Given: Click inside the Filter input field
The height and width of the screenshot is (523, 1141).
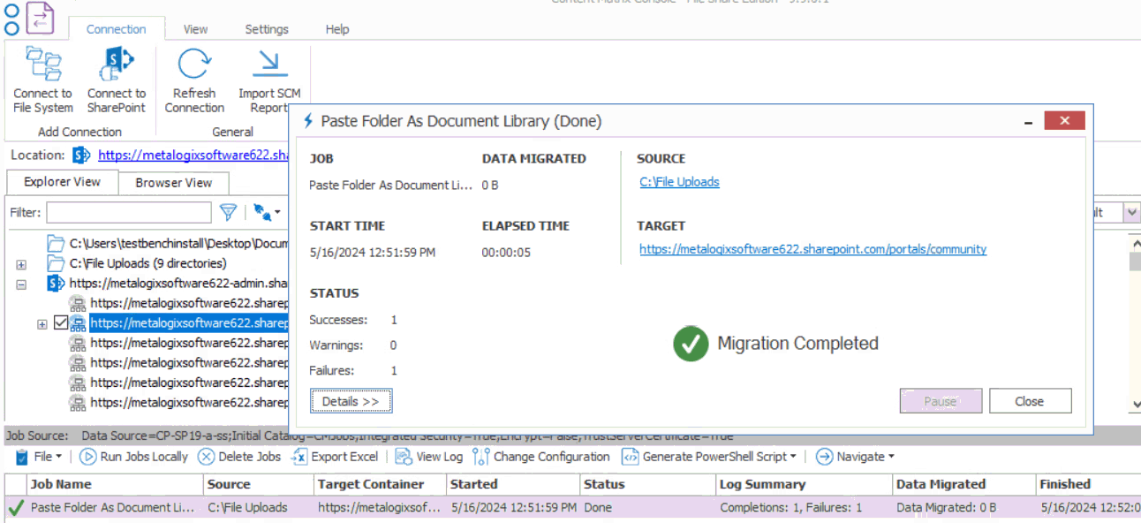Looking at the screenshot, I should tap(129, 212).
